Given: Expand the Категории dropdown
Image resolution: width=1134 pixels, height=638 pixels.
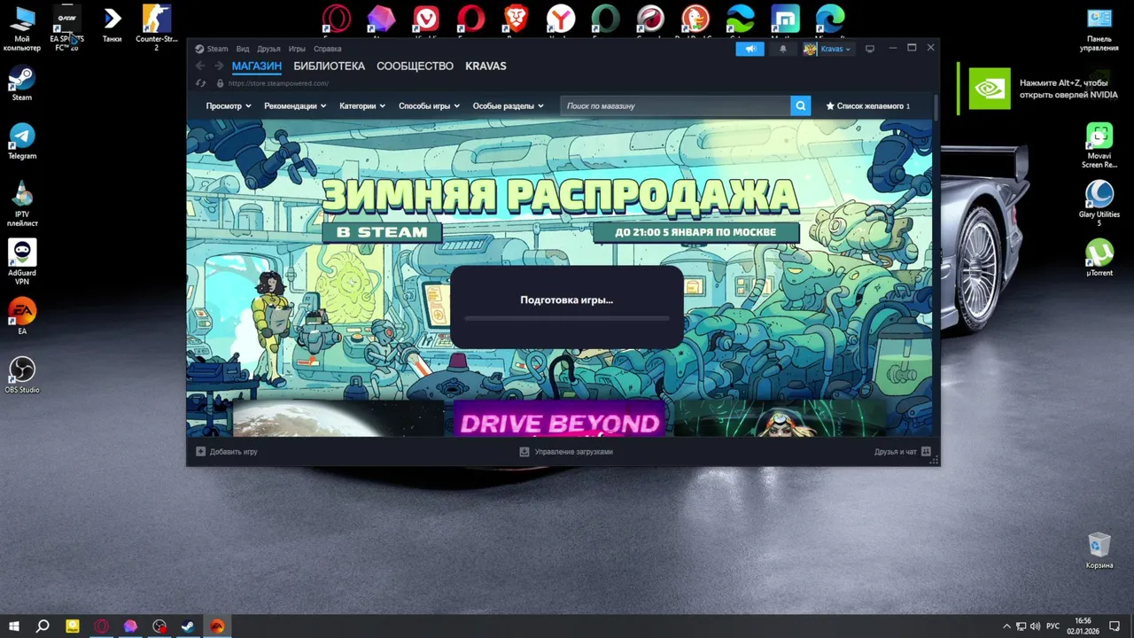Looking at the screenshot, I should 362,105.
